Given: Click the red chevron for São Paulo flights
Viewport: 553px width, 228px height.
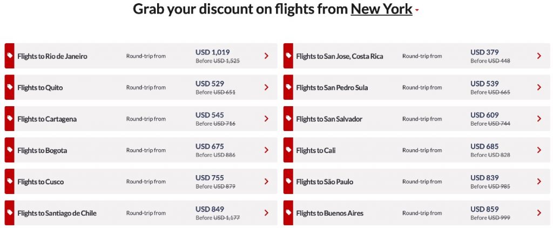Looking at the screenshot, I should (x=539, y=182).
